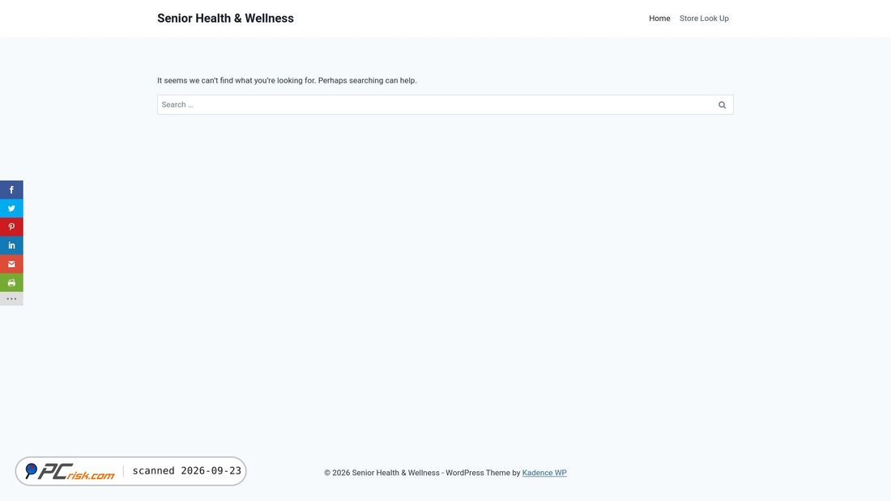Share the page on Twitter
Image resolution: width=891 pixels, height=501 pixels.
pos(11,209)
